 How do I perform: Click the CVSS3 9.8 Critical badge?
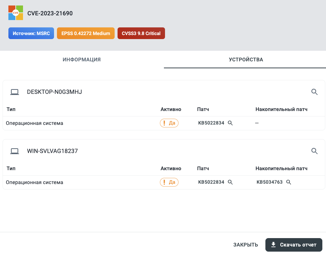141,33
